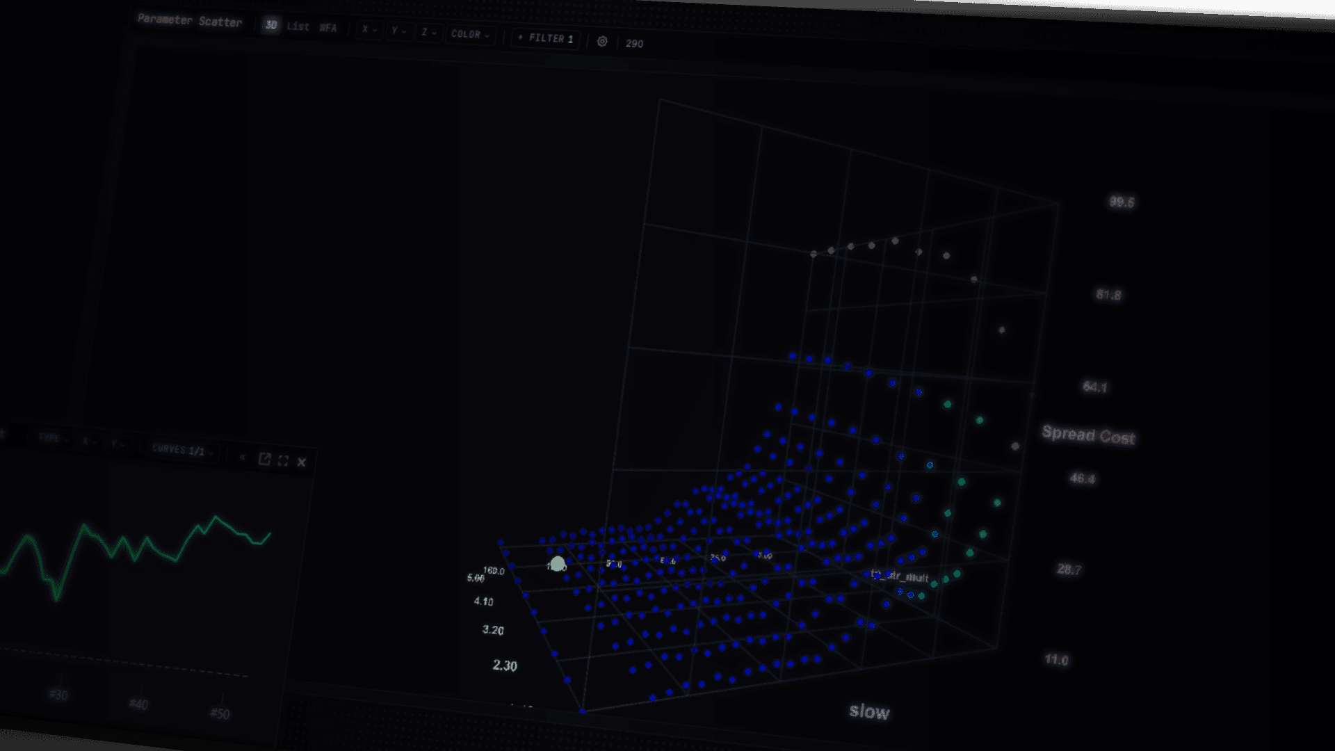Open Y axis dropdown in scatter toolbar
Screen dimensions: 1335x751
(x=398, y=31)
